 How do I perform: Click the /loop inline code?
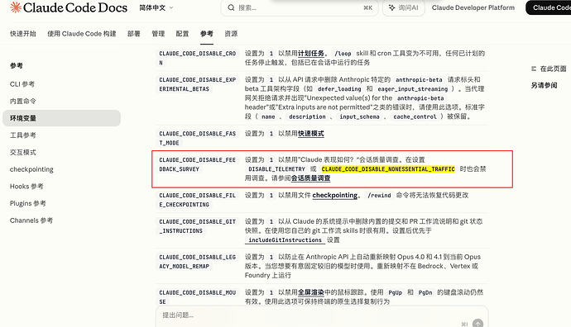pyautogui.click(x=343, y=54)
